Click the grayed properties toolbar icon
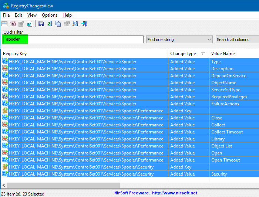The image size is (259, 197). (67, 24)
